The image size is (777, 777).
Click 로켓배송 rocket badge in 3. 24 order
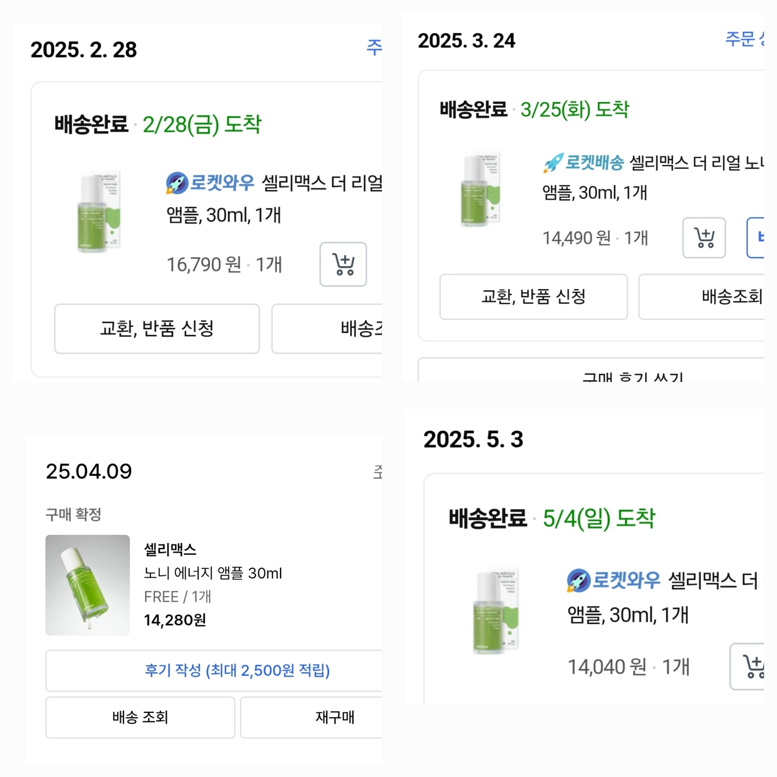[x=584, y=162]
